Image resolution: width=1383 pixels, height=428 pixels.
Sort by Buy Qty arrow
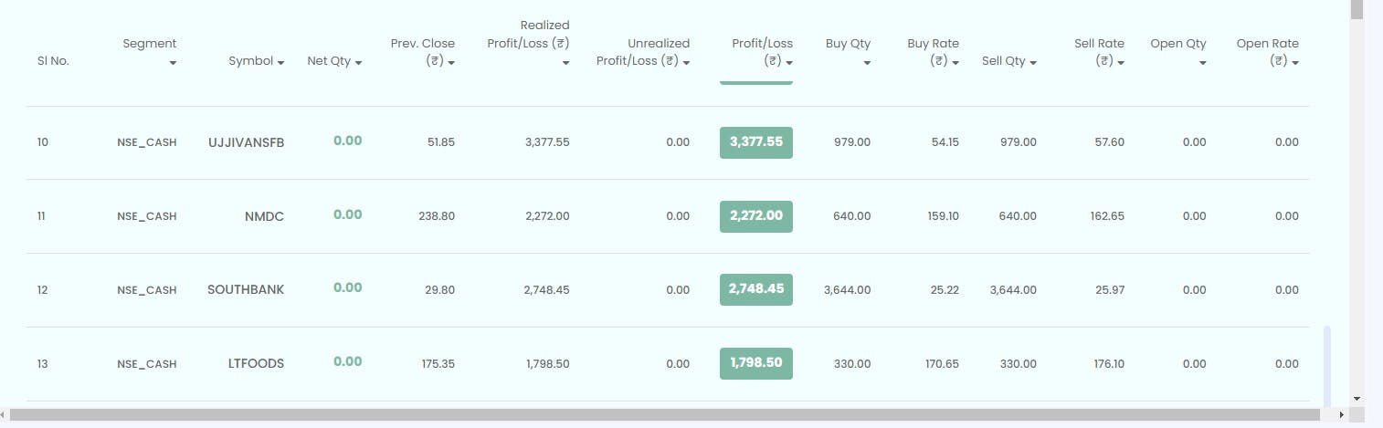pos(867,63)
